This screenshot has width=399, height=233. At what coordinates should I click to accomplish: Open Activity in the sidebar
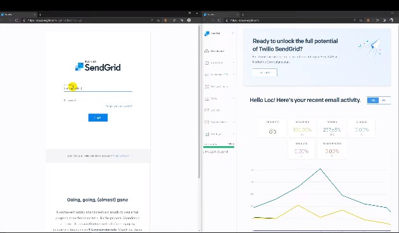click(x=212, y=110)
